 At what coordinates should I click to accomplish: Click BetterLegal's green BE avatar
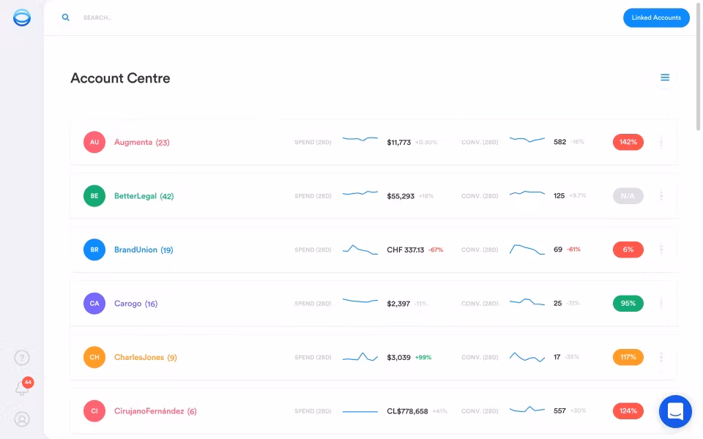94,195
